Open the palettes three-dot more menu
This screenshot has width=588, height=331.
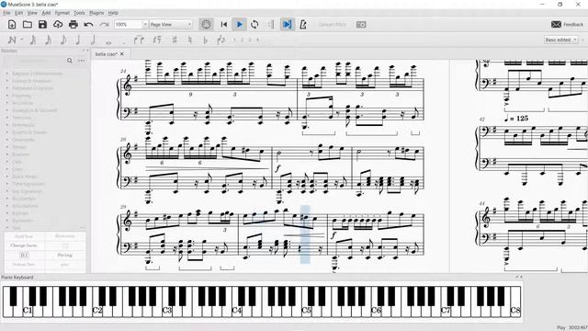tap(82, 61)
